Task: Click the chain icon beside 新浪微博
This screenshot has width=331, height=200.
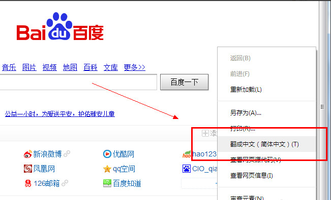Action: [67, 154]
